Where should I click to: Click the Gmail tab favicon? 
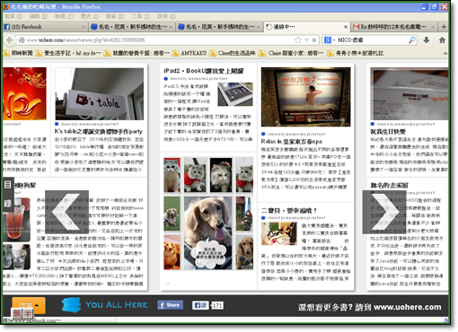point(357,27)
